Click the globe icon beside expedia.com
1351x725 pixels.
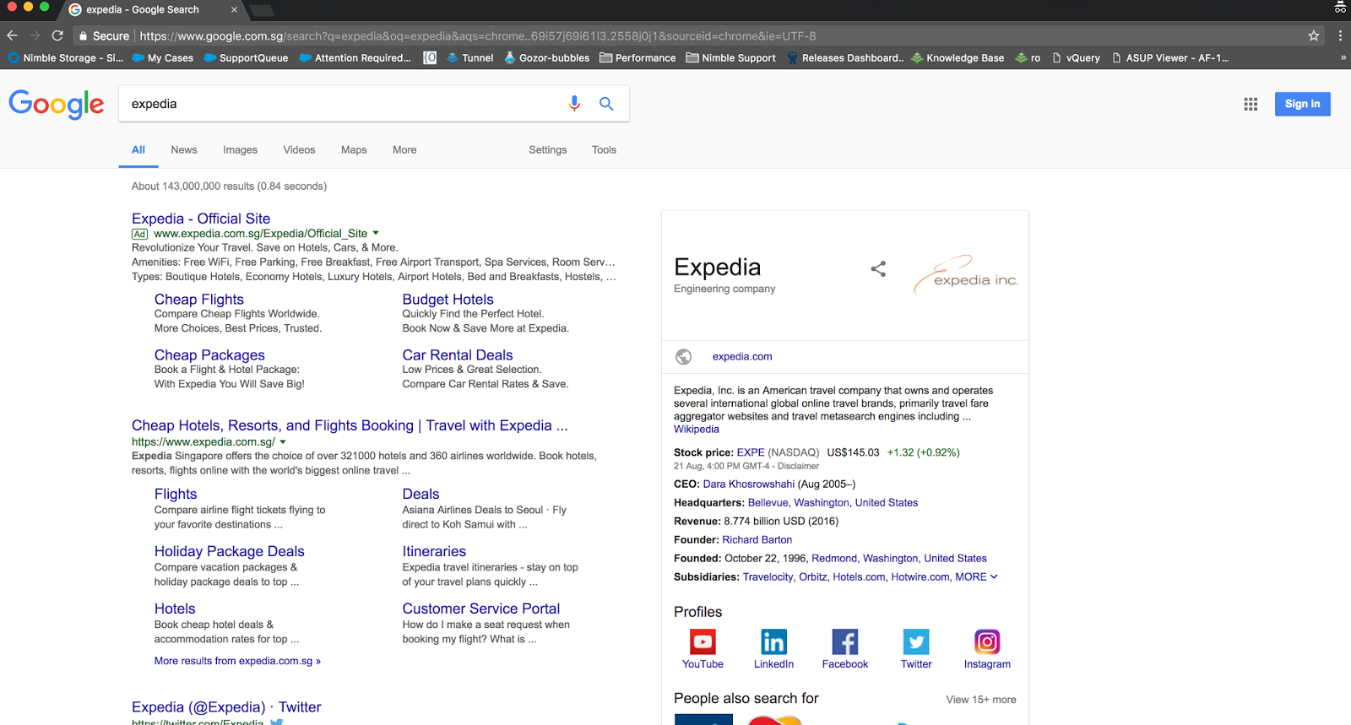[684, 357]
